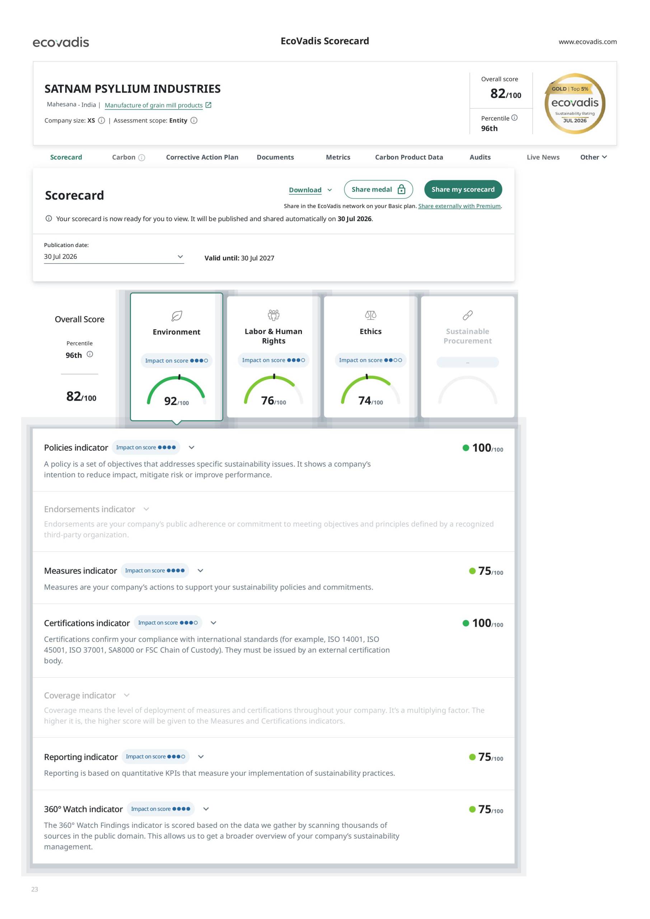Image resolution: width=650 pixels, height=919 pixels.
Task: Click the status dot beside Measures 75/100
Action: 472,571
